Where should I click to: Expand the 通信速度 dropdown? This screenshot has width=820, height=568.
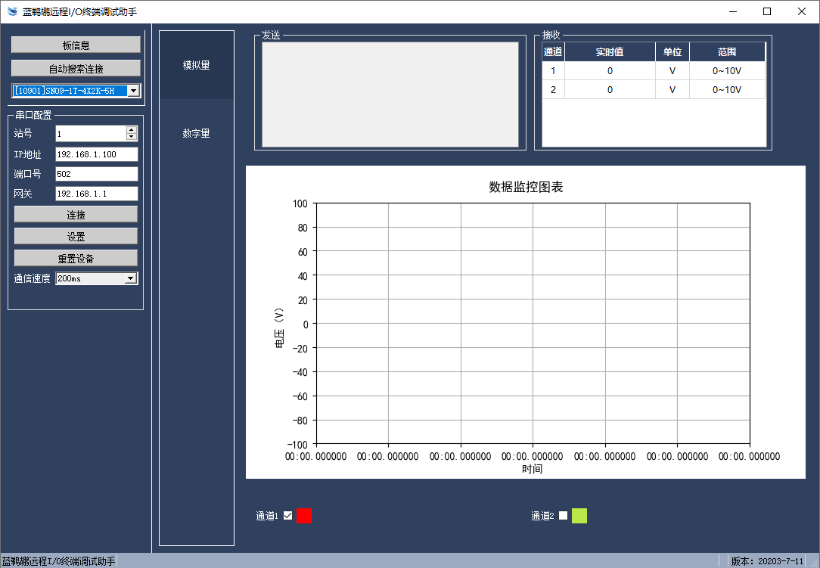point(130,278)
